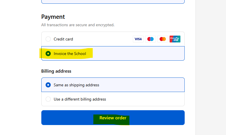This screenshot has height=135, width=226.
Task: Click the Payment section heading
Action: 53,17
